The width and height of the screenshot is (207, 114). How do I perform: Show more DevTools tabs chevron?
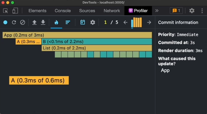point(157,11)
